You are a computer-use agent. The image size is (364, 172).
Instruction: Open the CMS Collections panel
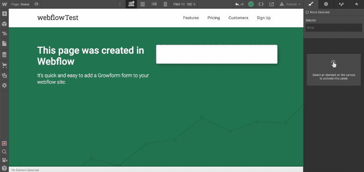click(x=4, y=55)
